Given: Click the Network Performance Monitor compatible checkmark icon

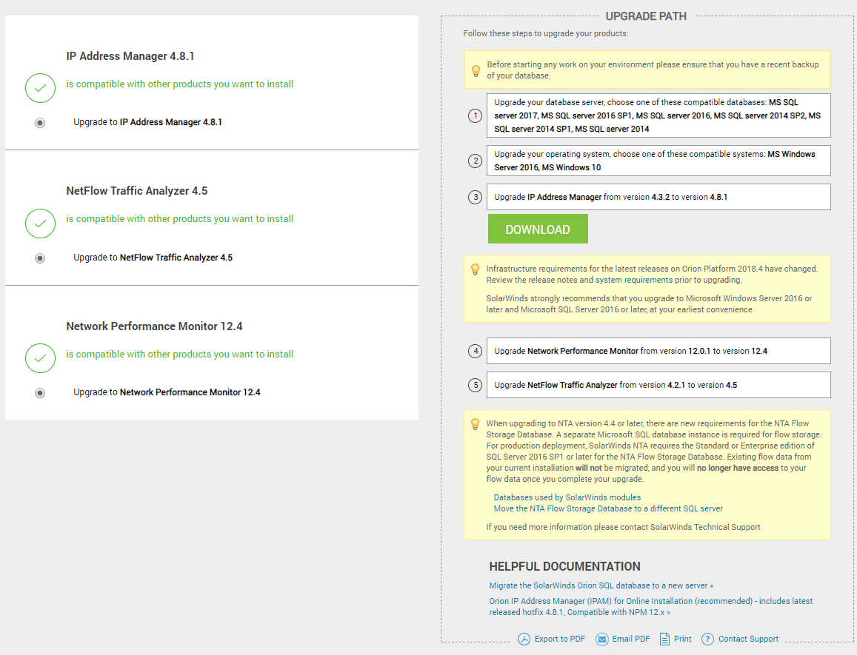Looking at the screenshot, I should point(41,358).
